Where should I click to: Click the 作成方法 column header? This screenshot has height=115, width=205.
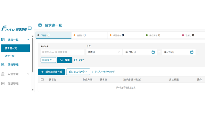[x=87, y=80]
